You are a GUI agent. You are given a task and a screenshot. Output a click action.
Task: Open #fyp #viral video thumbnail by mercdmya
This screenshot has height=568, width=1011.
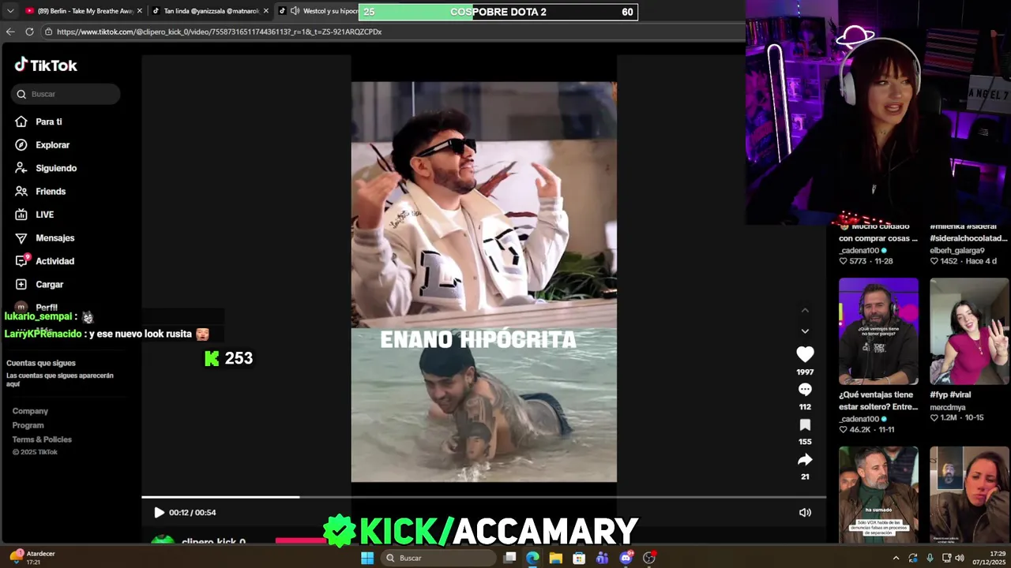point(969,331)
